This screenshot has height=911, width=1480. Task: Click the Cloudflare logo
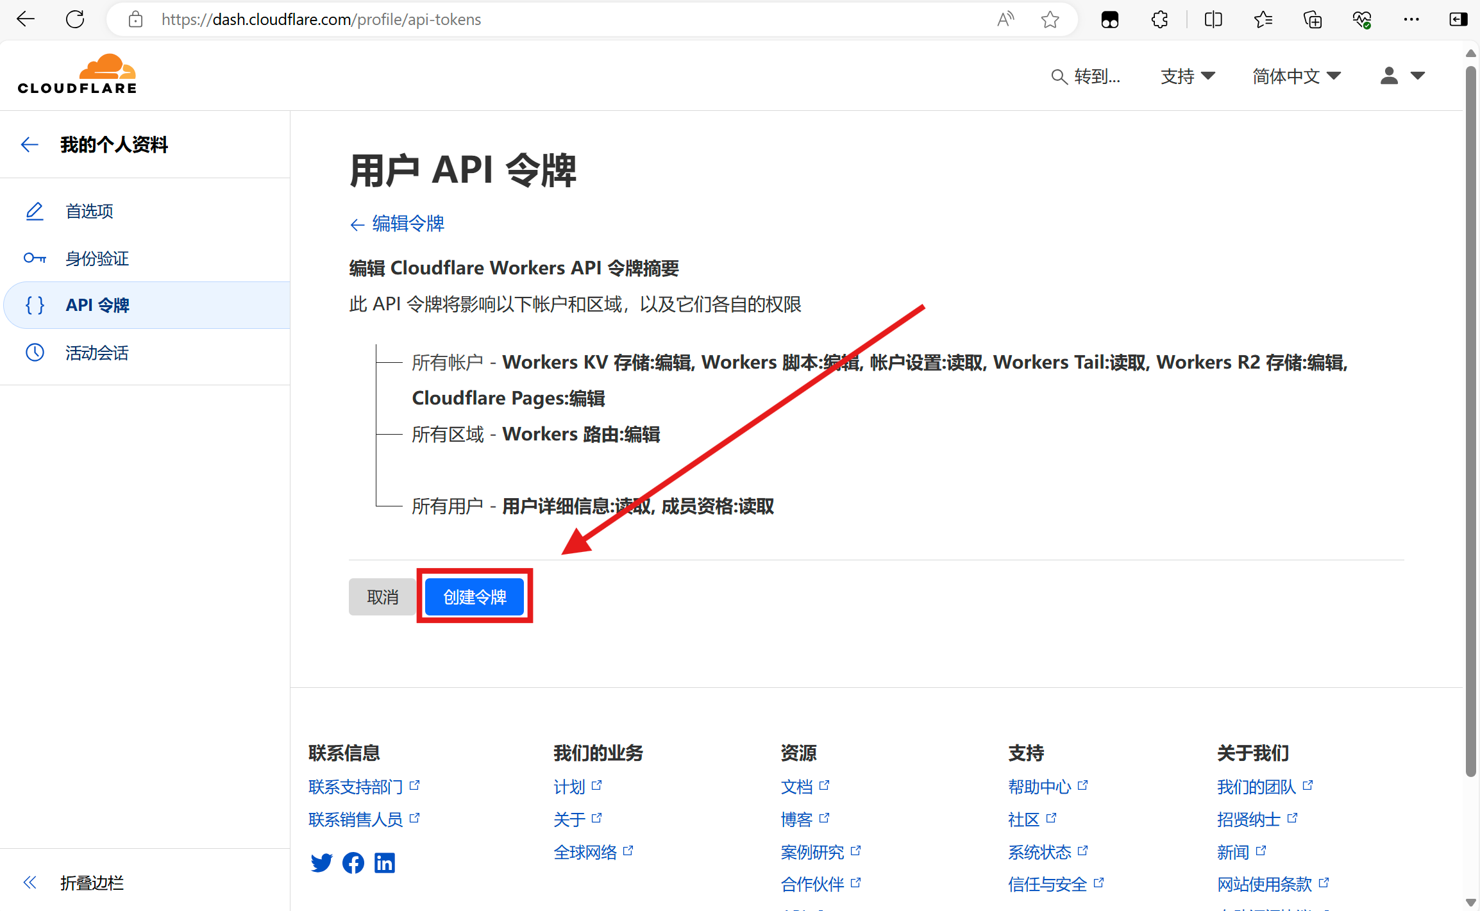(77, 74)
